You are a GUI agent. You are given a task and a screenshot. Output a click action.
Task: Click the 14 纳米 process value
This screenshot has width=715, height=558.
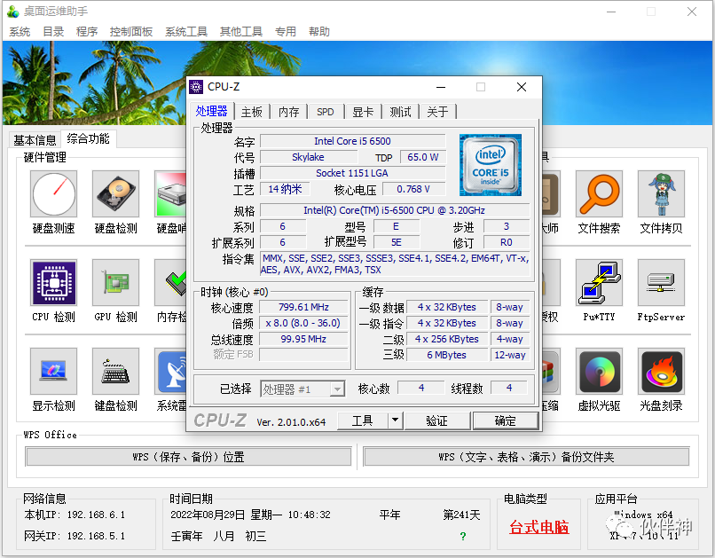(x=285, y=189)
